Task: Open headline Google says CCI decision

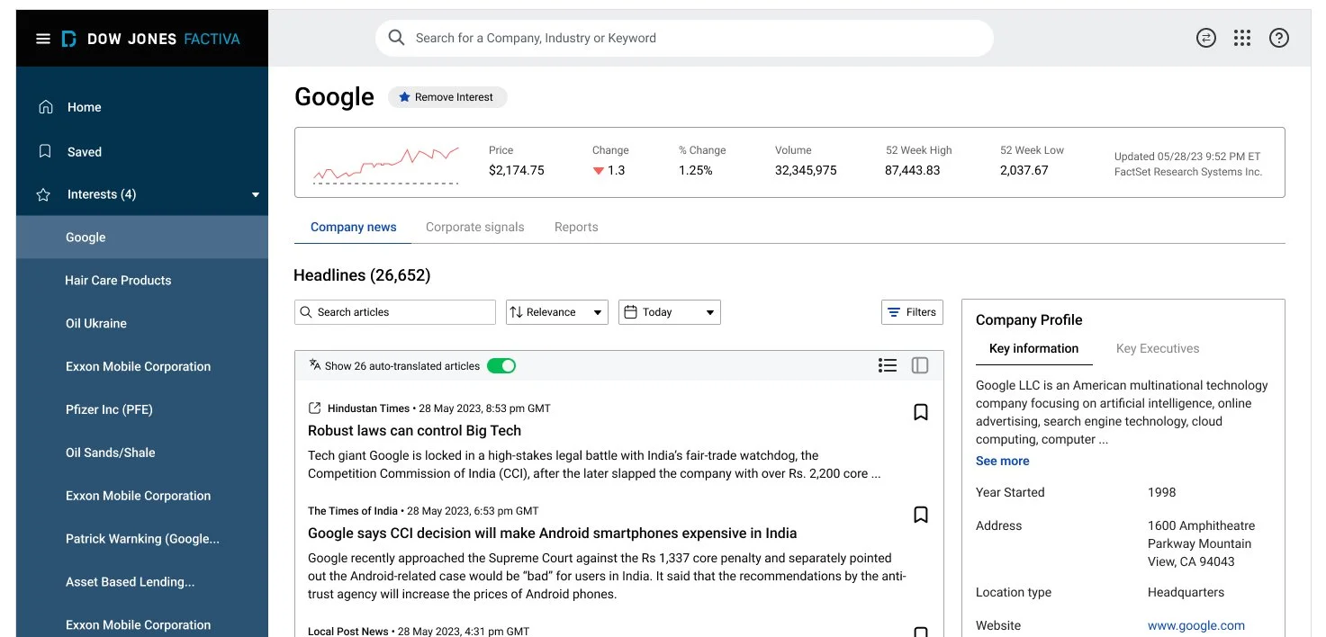Action: click(552, 534)
